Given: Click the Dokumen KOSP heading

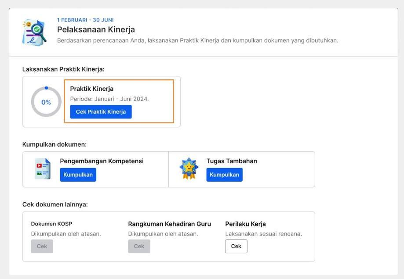Looking at the screenshot, I should (51, 224).
